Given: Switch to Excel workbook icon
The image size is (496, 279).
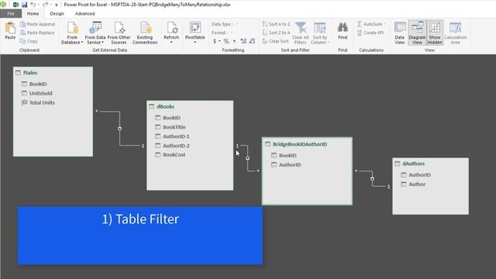Looking at the screenshot, I should 15,5.
